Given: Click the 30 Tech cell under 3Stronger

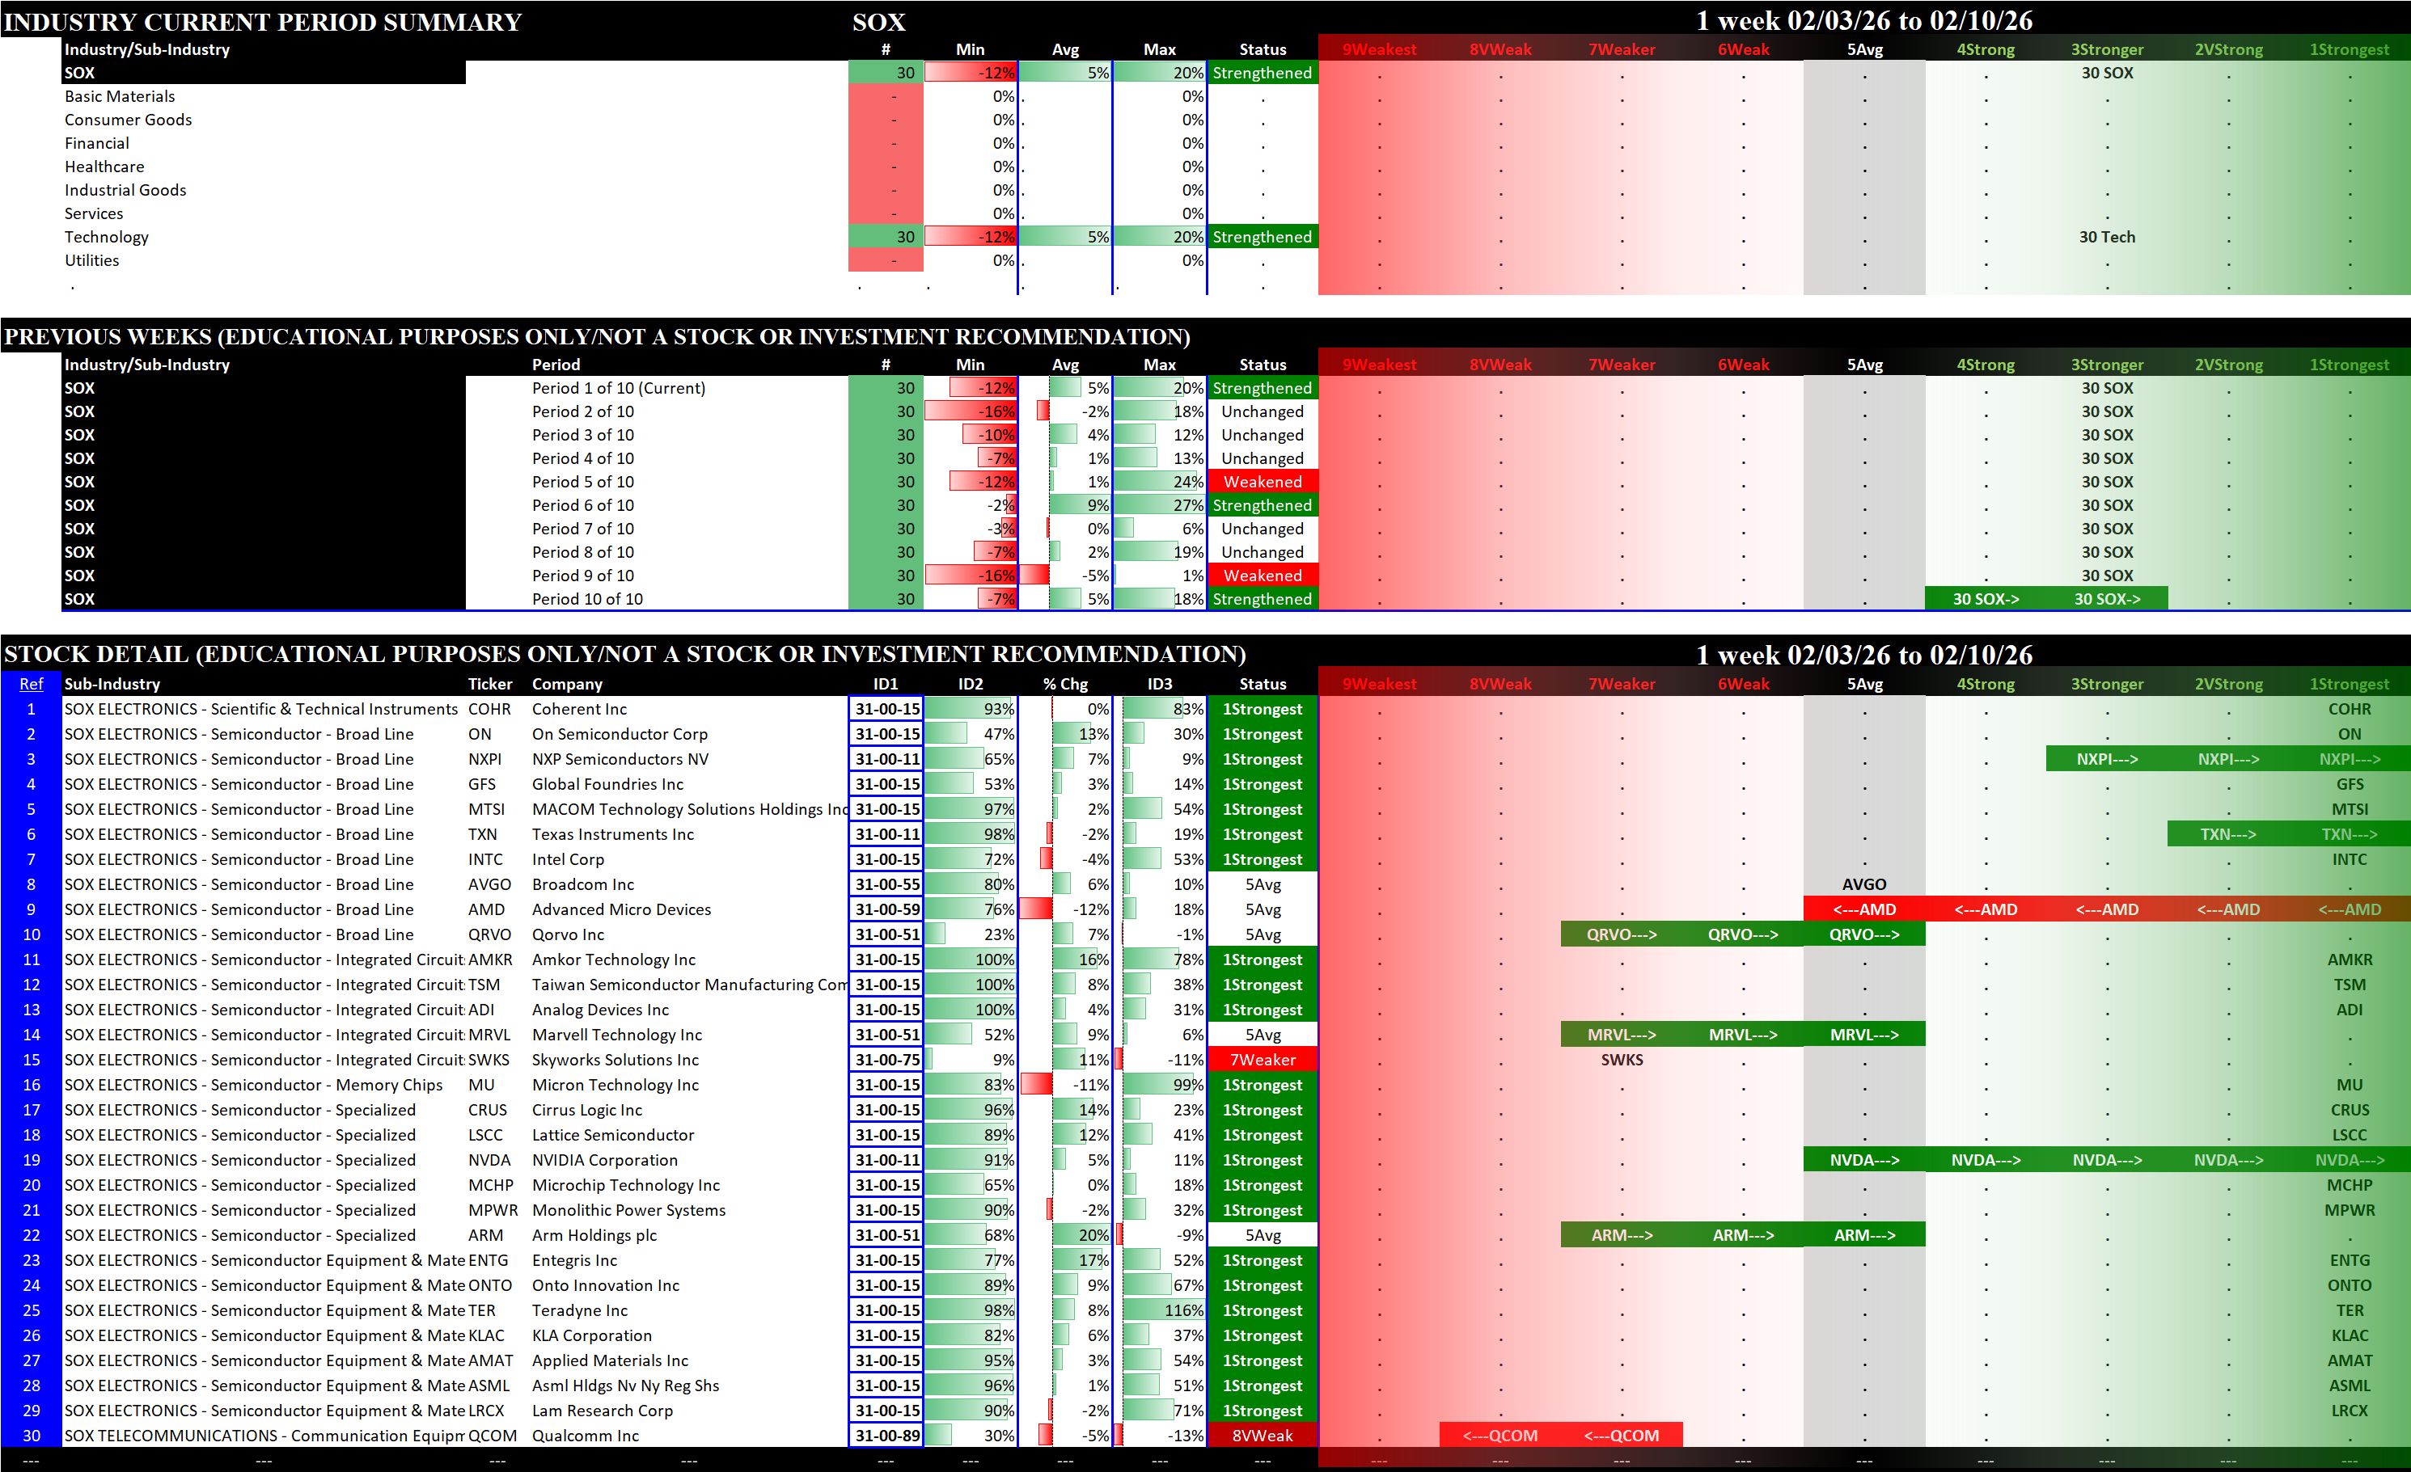Looking at the screenshot, I should (2107, 237).
